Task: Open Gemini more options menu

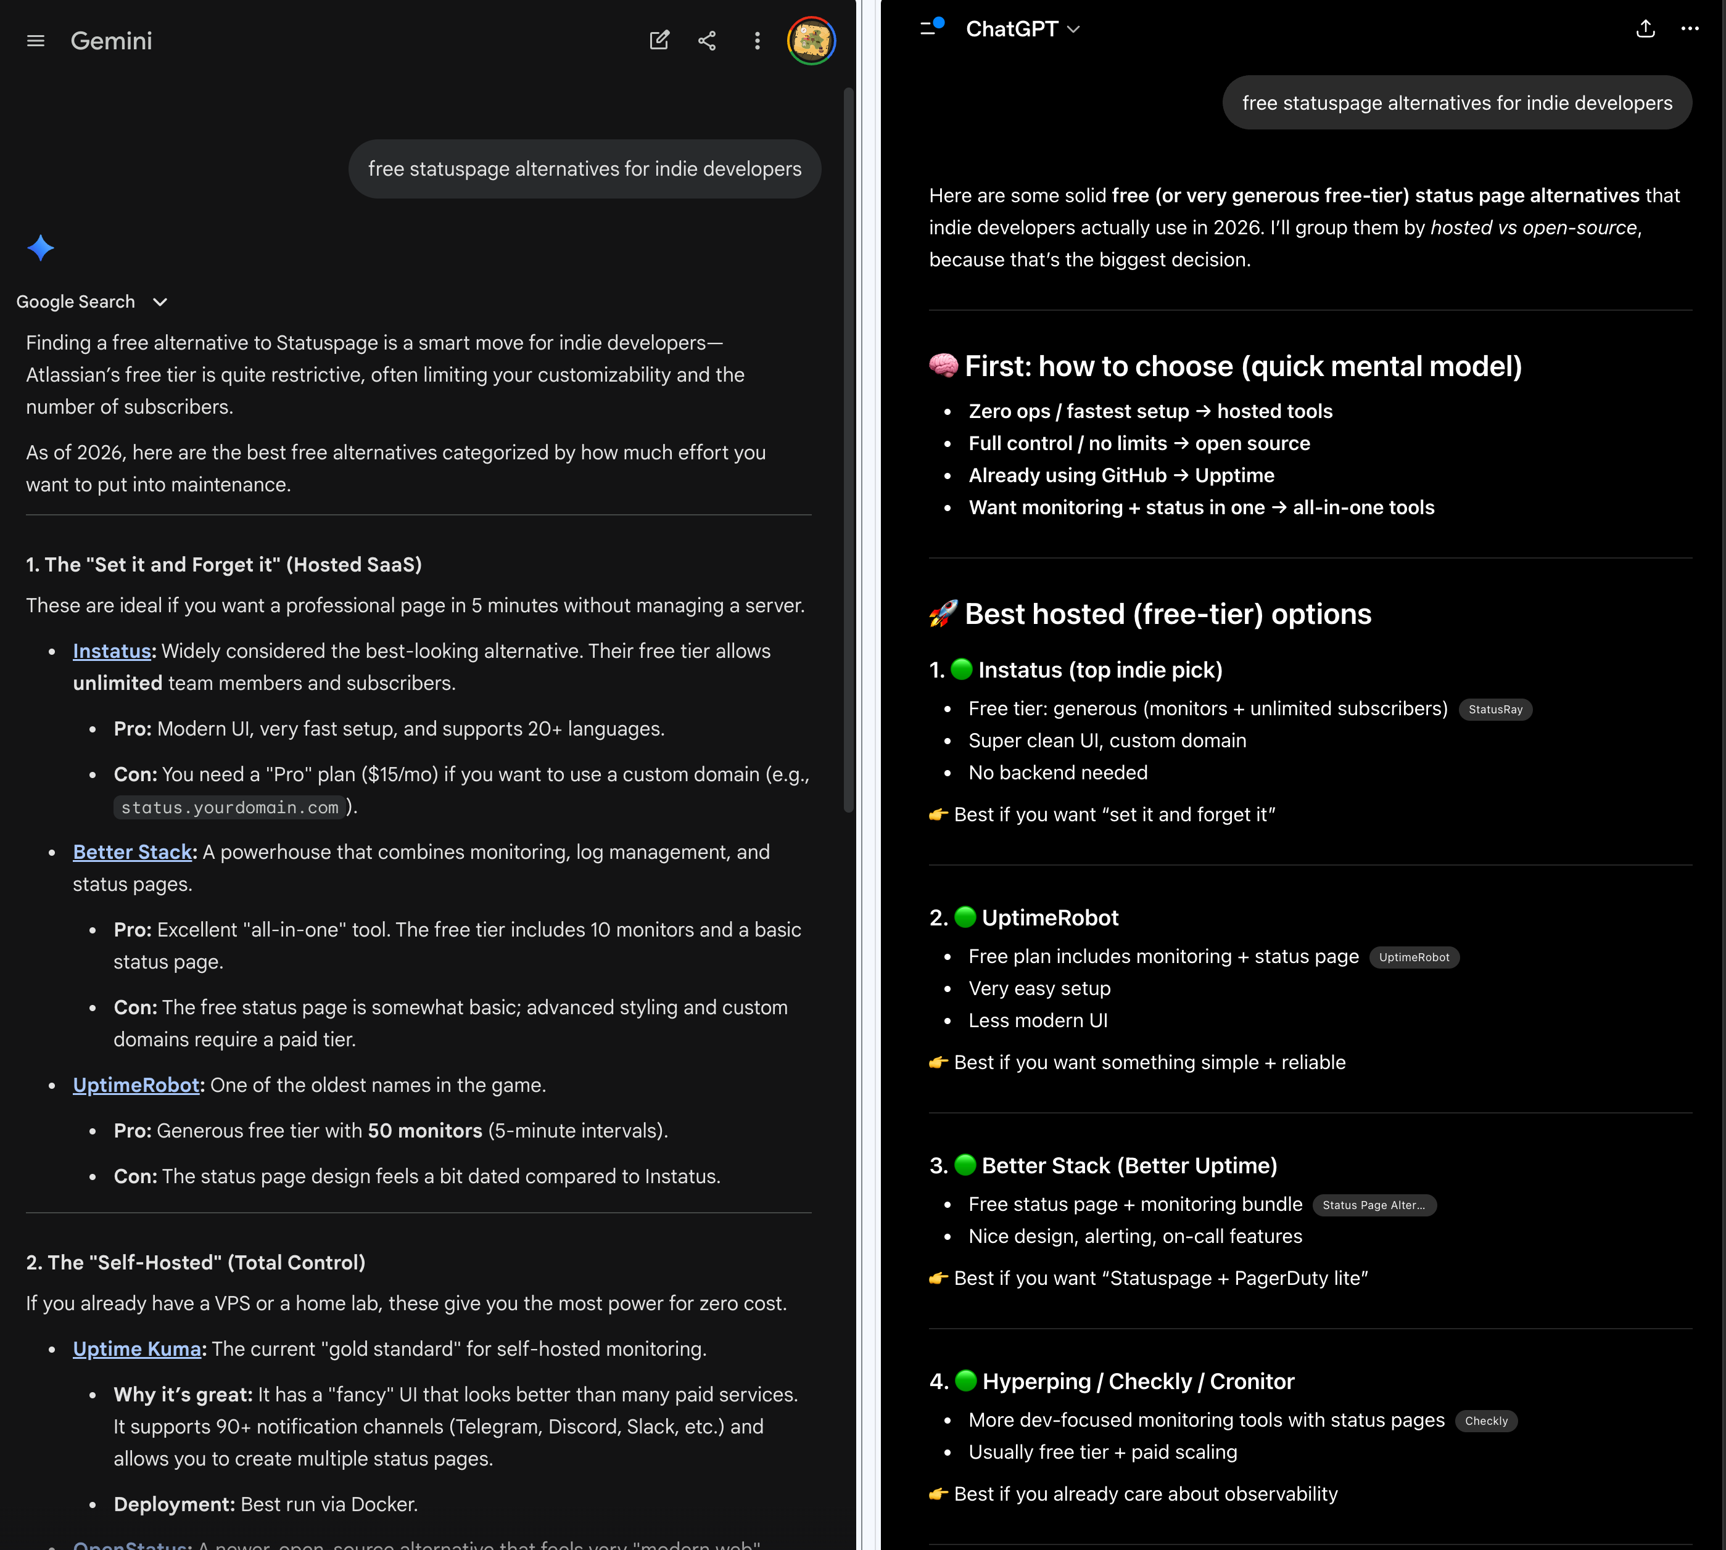Action: [x=756, y=41]
